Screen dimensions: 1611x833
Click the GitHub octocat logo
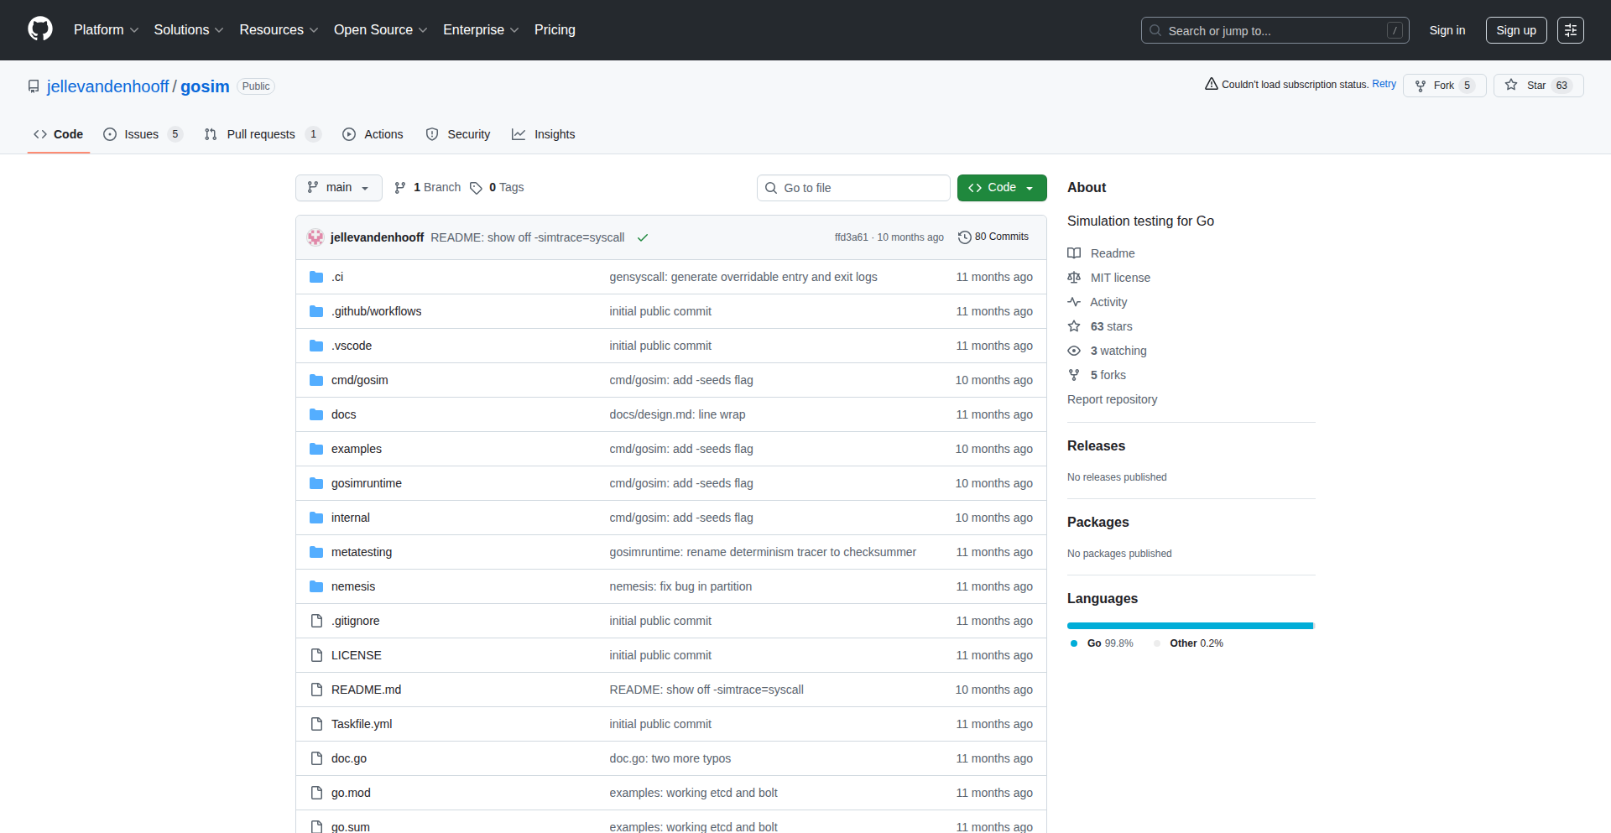point(40,29)
